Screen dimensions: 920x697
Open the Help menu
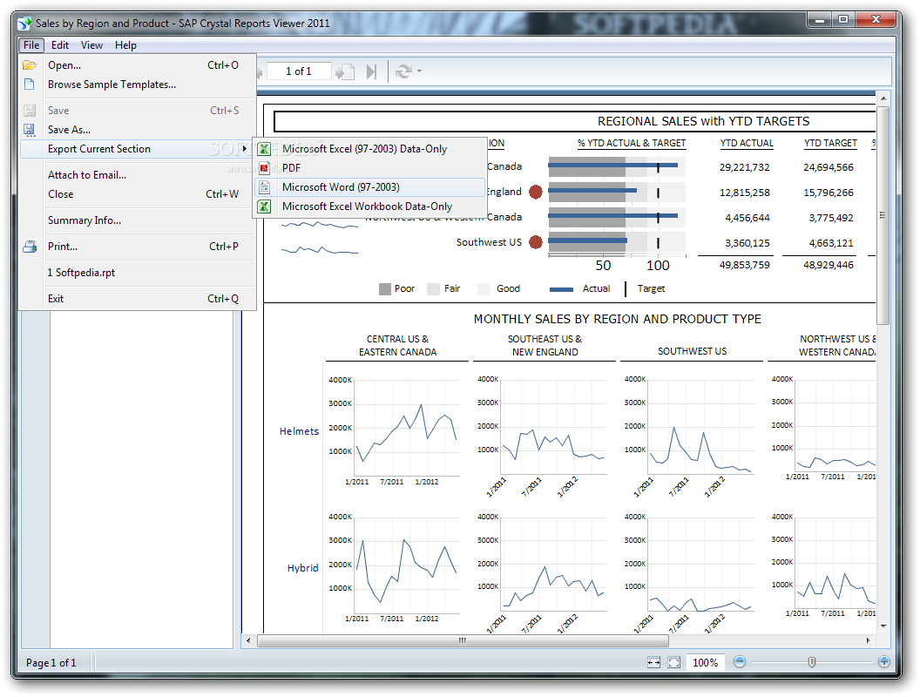pos(125,45)
